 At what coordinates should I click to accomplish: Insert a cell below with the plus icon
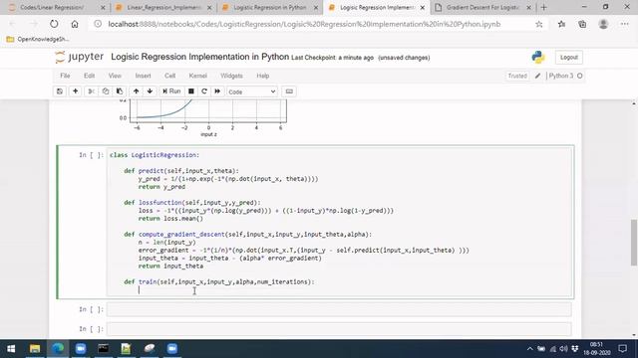(x=76, y=91)
